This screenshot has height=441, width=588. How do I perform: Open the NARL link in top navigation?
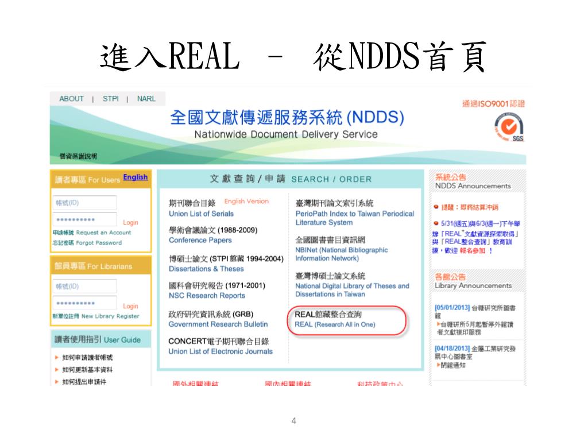click(146, 99)
